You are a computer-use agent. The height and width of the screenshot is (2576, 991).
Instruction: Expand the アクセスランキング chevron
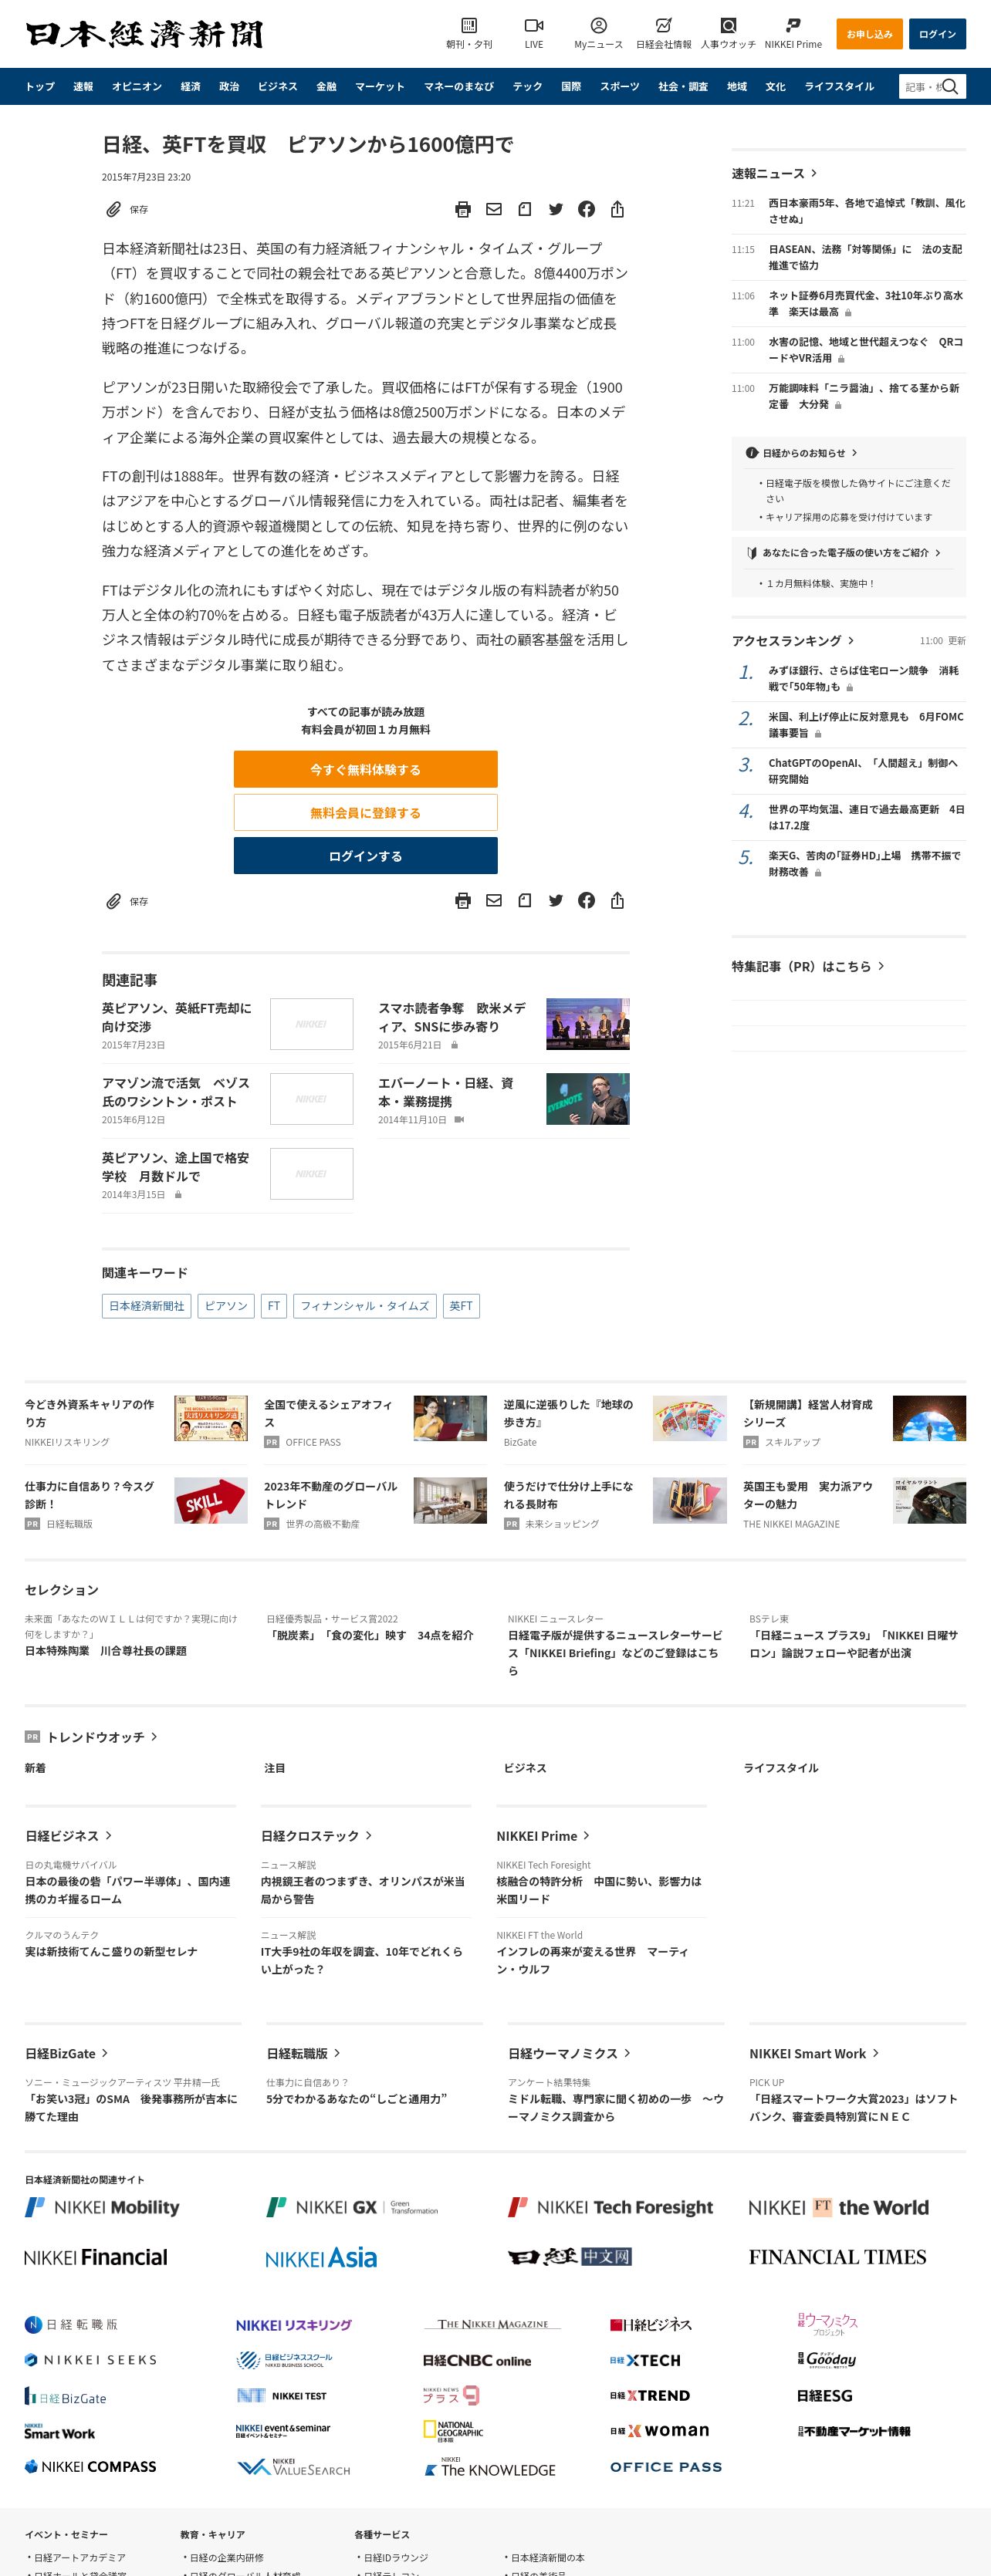(x=851, y=640)
